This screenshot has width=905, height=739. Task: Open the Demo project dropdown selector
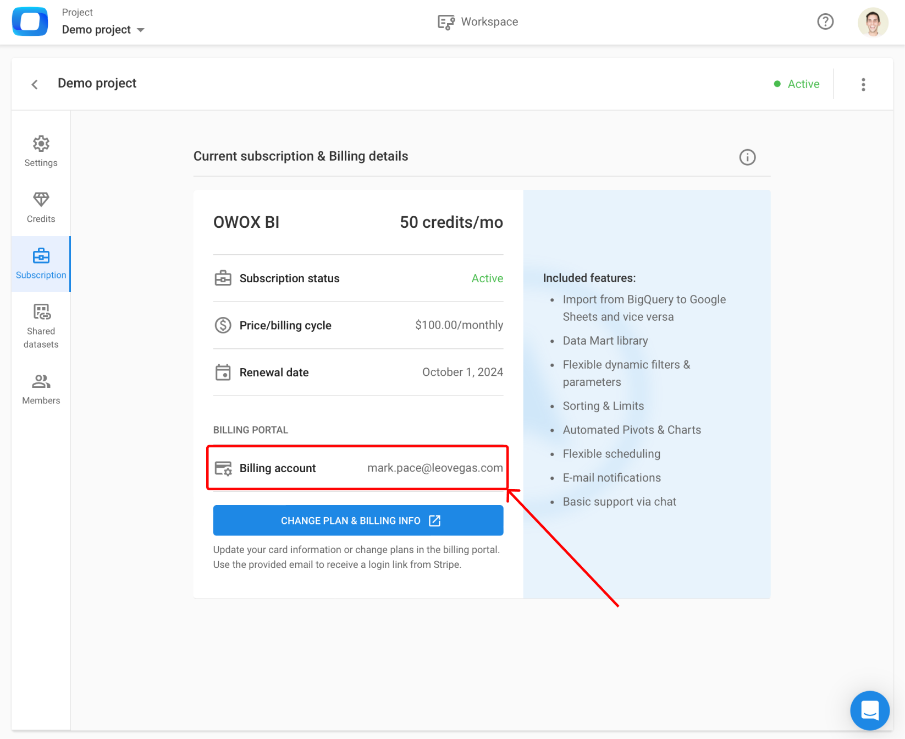pos(103,30)
